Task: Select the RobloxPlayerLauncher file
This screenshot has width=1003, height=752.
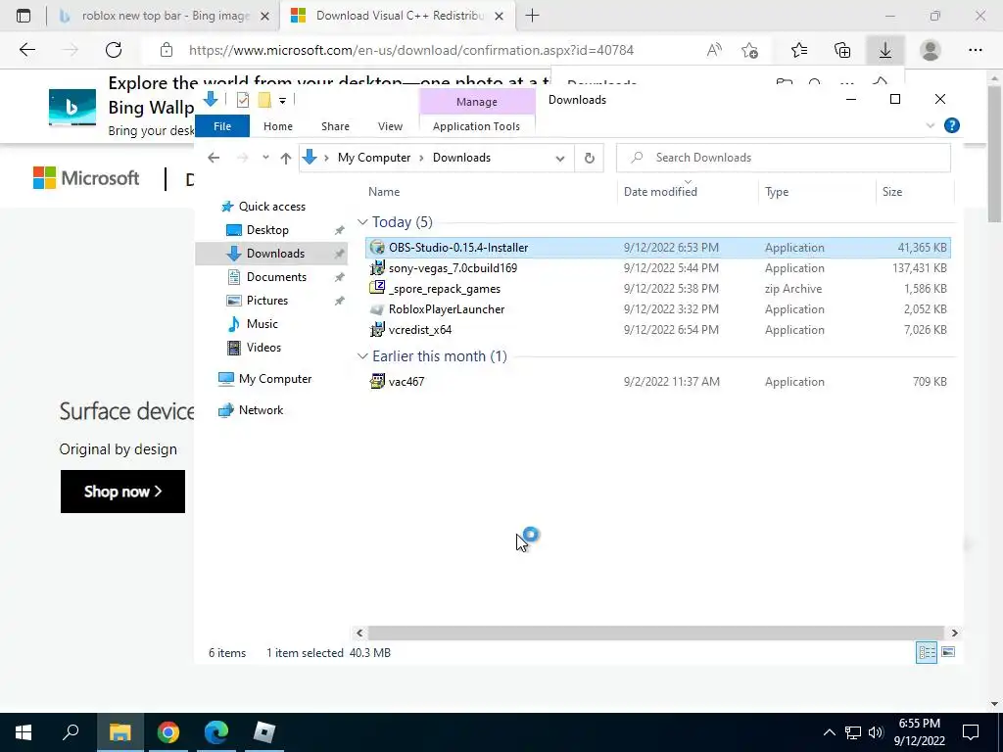Action: pyautogui.click(x=657, y=309)
